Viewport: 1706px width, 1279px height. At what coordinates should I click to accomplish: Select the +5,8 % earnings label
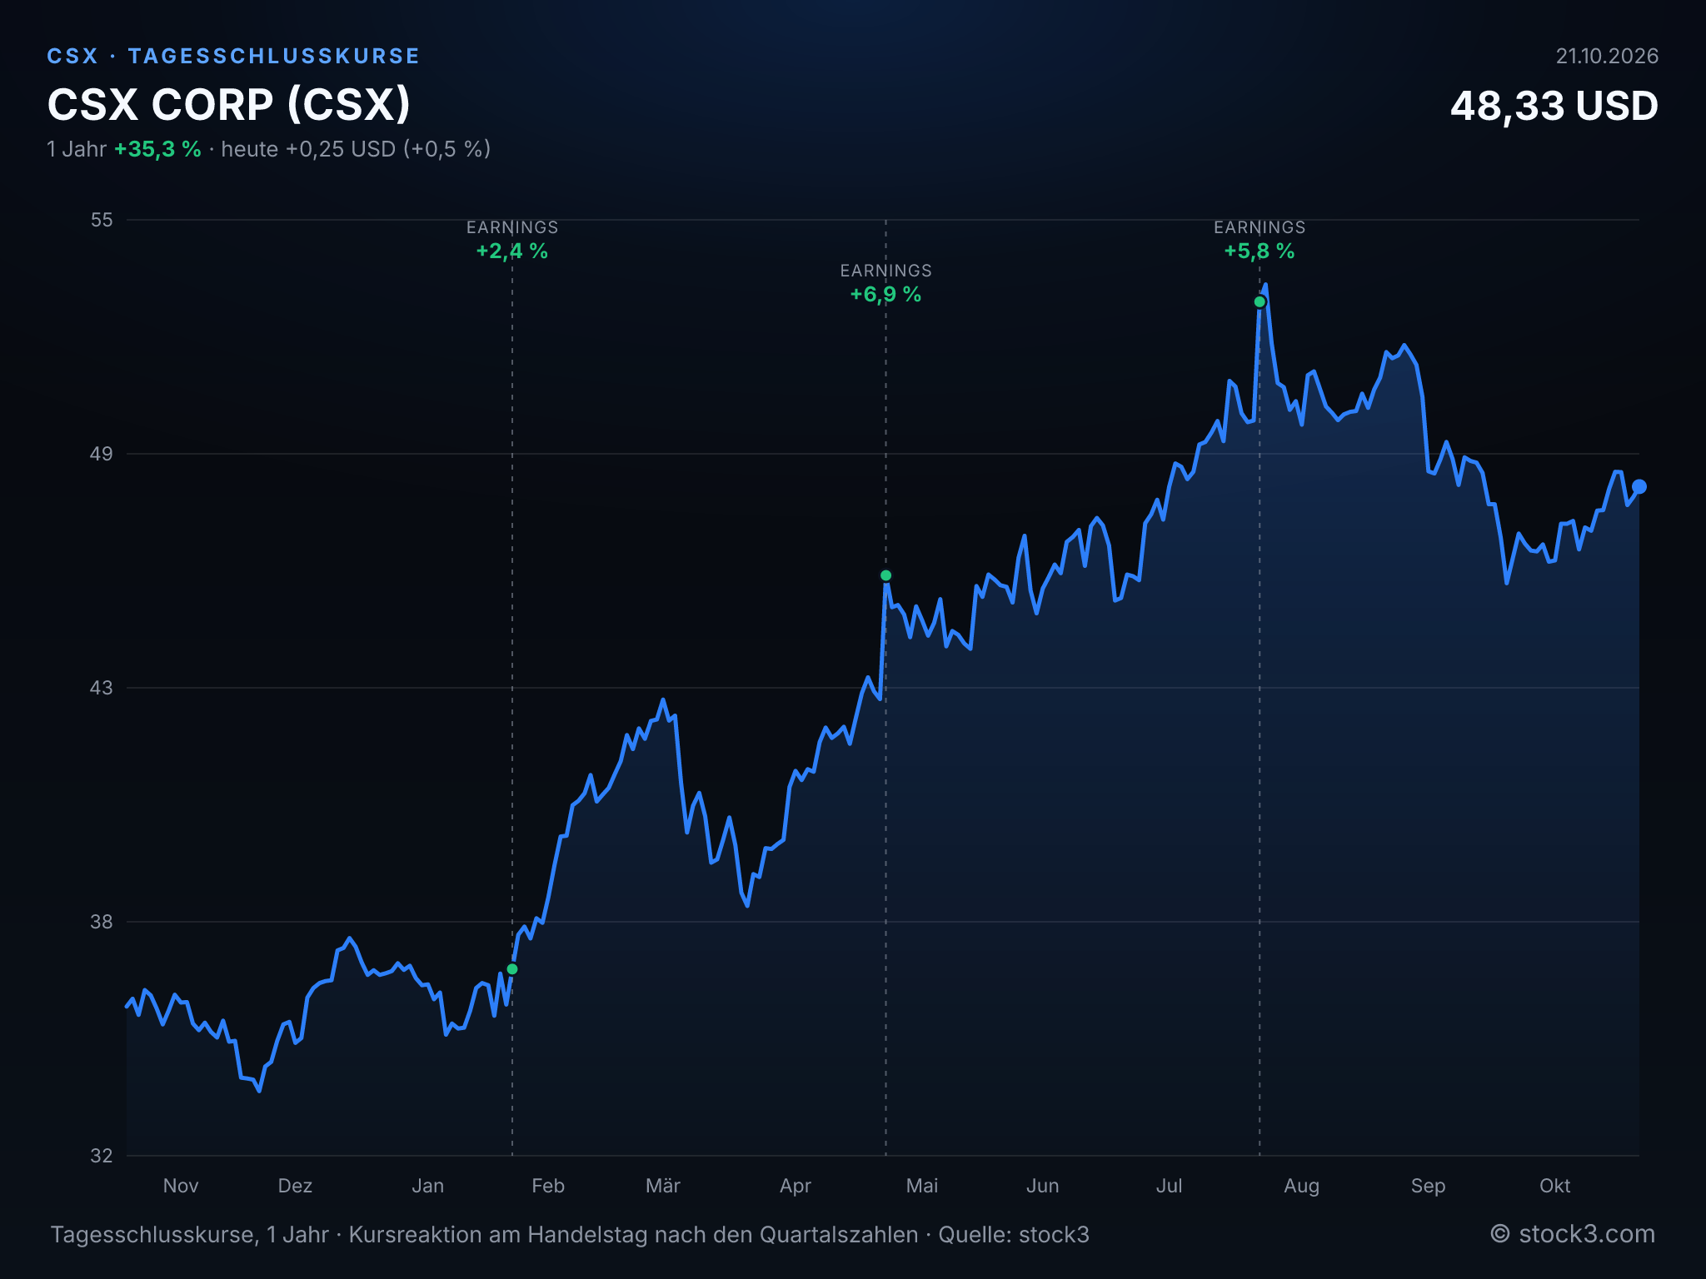click(x=1259, y=251)
